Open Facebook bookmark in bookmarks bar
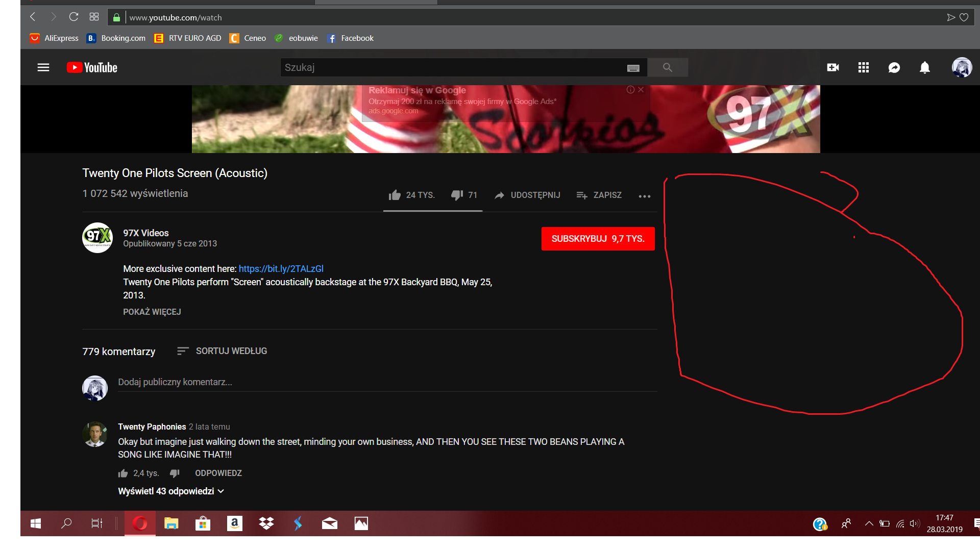Image resolution: width=980 pixels, height=551 pixels. tap(351, 38)
